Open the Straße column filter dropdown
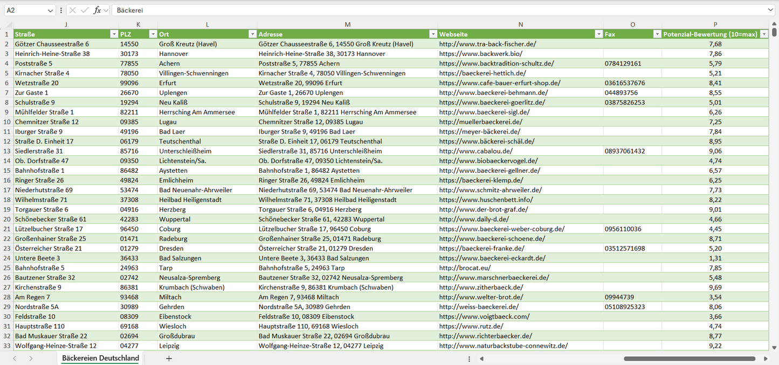Viewport: 779px width, 365px height. pyautogui.click(x=114, y=34)
